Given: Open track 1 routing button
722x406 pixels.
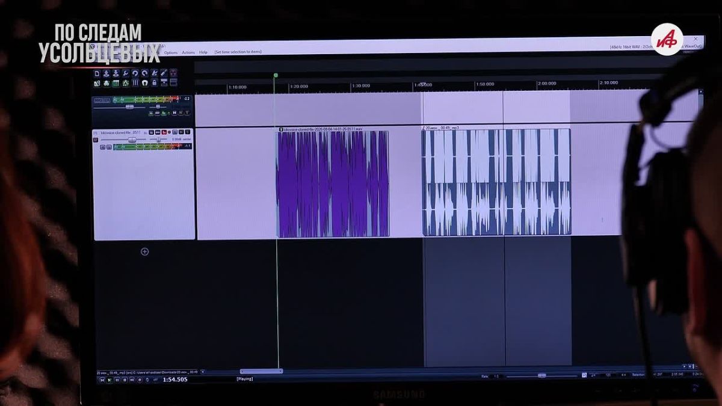Looking at the screenshot, I should coord(151,132).
